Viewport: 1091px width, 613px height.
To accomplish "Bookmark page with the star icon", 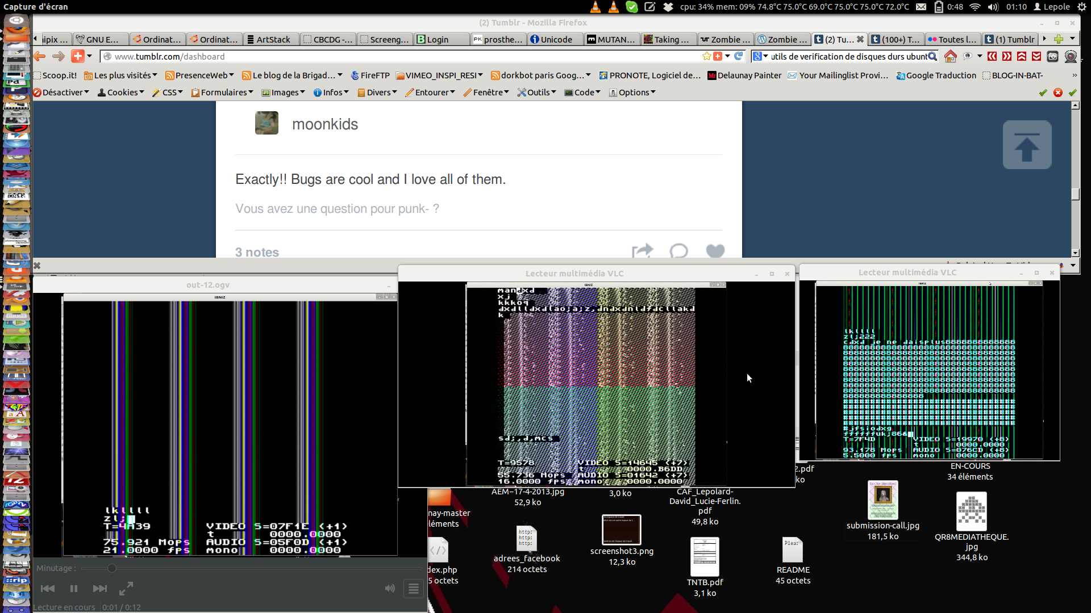I will click(x=706, y=56).
